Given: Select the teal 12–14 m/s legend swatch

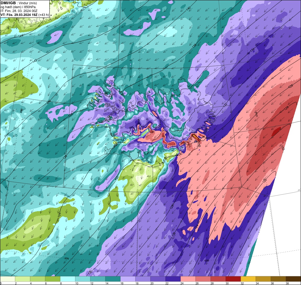Looking at the screenshot, I should point(98,279).
